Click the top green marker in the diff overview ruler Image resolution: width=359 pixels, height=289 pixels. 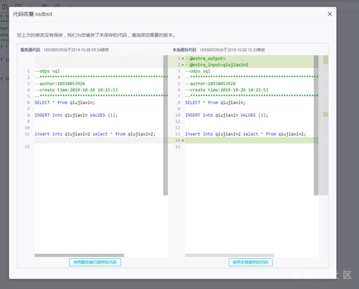coord(326,59)
